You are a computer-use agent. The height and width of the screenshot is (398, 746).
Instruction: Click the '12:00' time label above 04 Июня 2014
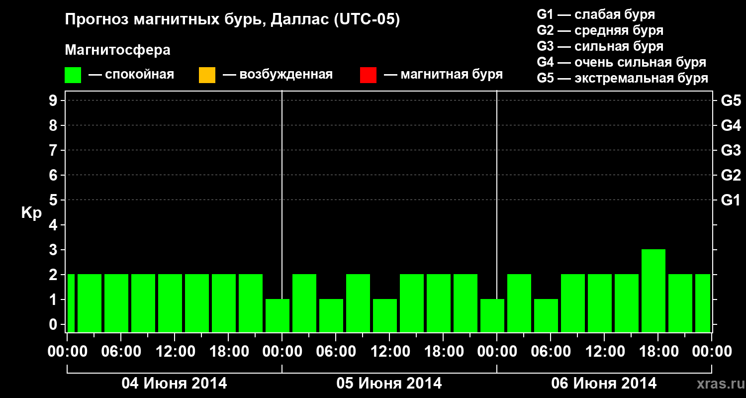[175, 351]
